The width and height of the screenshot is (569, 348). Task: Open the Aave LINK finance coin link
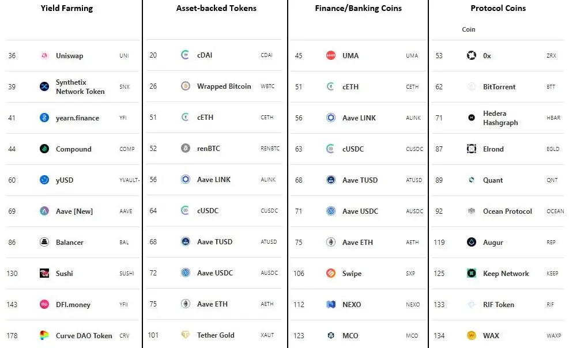pyautogui.click(x=359, y=118)
